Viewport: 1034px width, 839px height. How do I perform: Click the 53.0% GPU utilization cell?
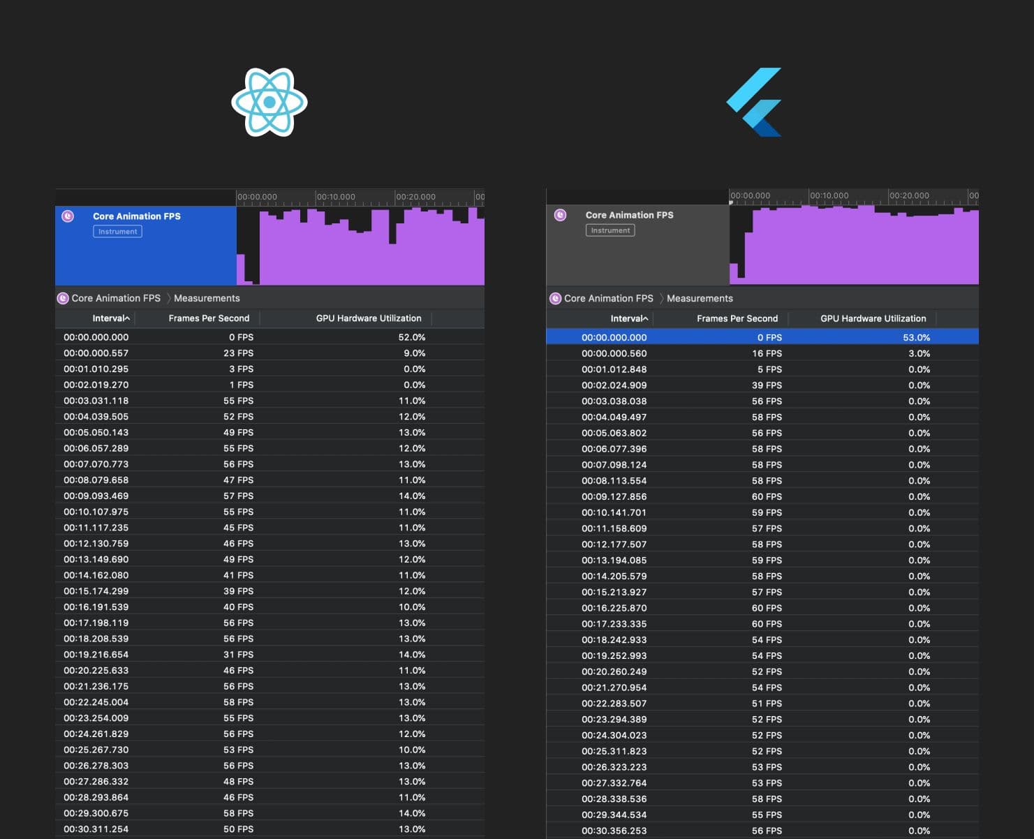click(x=916, y=337)
